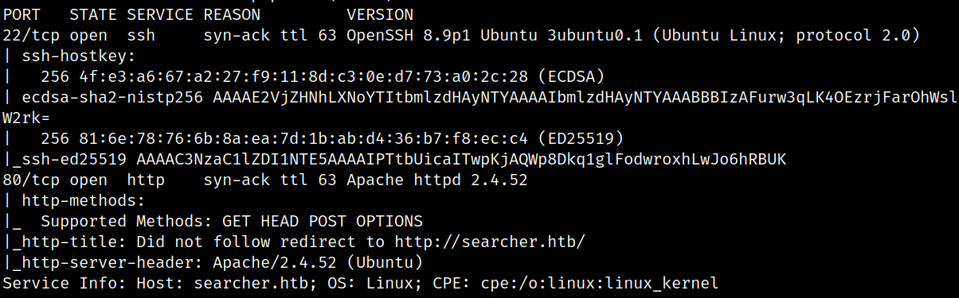The height and width of the screenshot is (298, 959).
Task: Click the Service Info line
Action: coord(361,283)
